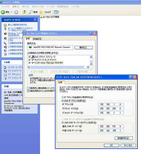Click components list horizontal right arrow
The width and height of the screenshot is (141, 154).
pyautogui.click(x=88, y=67)
